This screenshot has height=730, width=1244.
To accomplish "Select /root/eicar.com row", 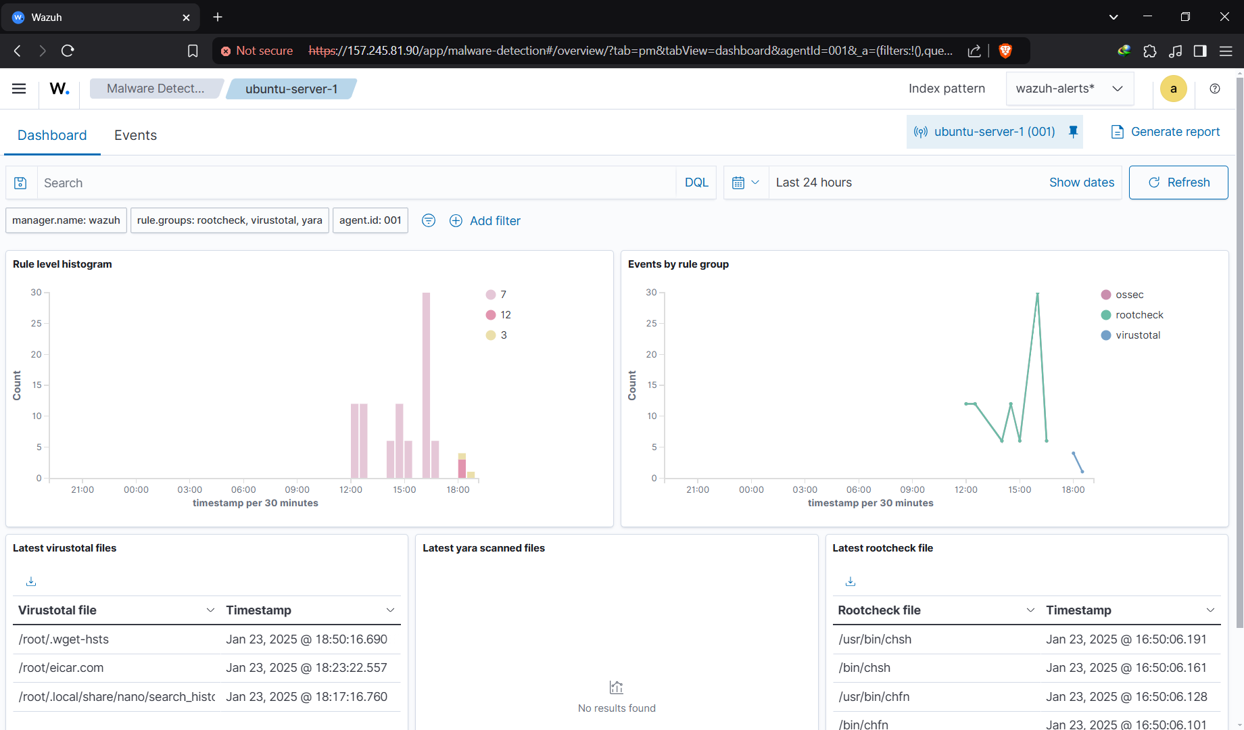I will pyautogui.click(x=207, y=668).
